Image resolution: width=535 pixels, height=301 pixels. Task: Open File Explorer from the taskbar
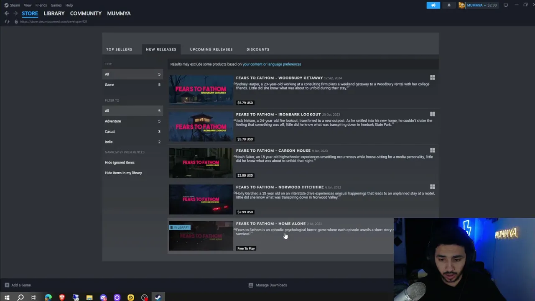(x=89, y=297)
